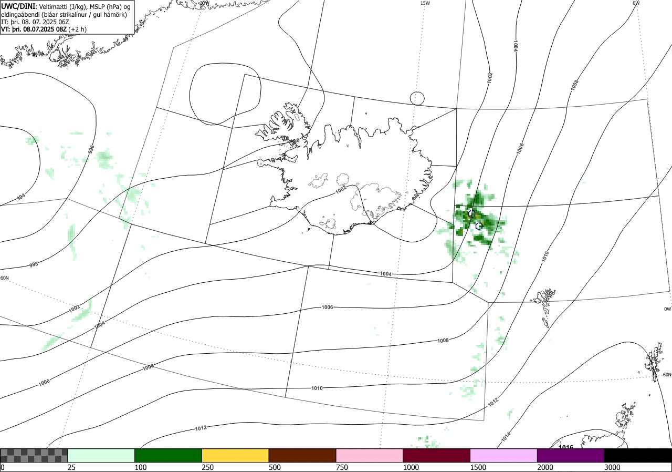The width and height of the screenshot is (672, 472).
Task: Click the 15W longitude label
Action: [x=425, y=3]
